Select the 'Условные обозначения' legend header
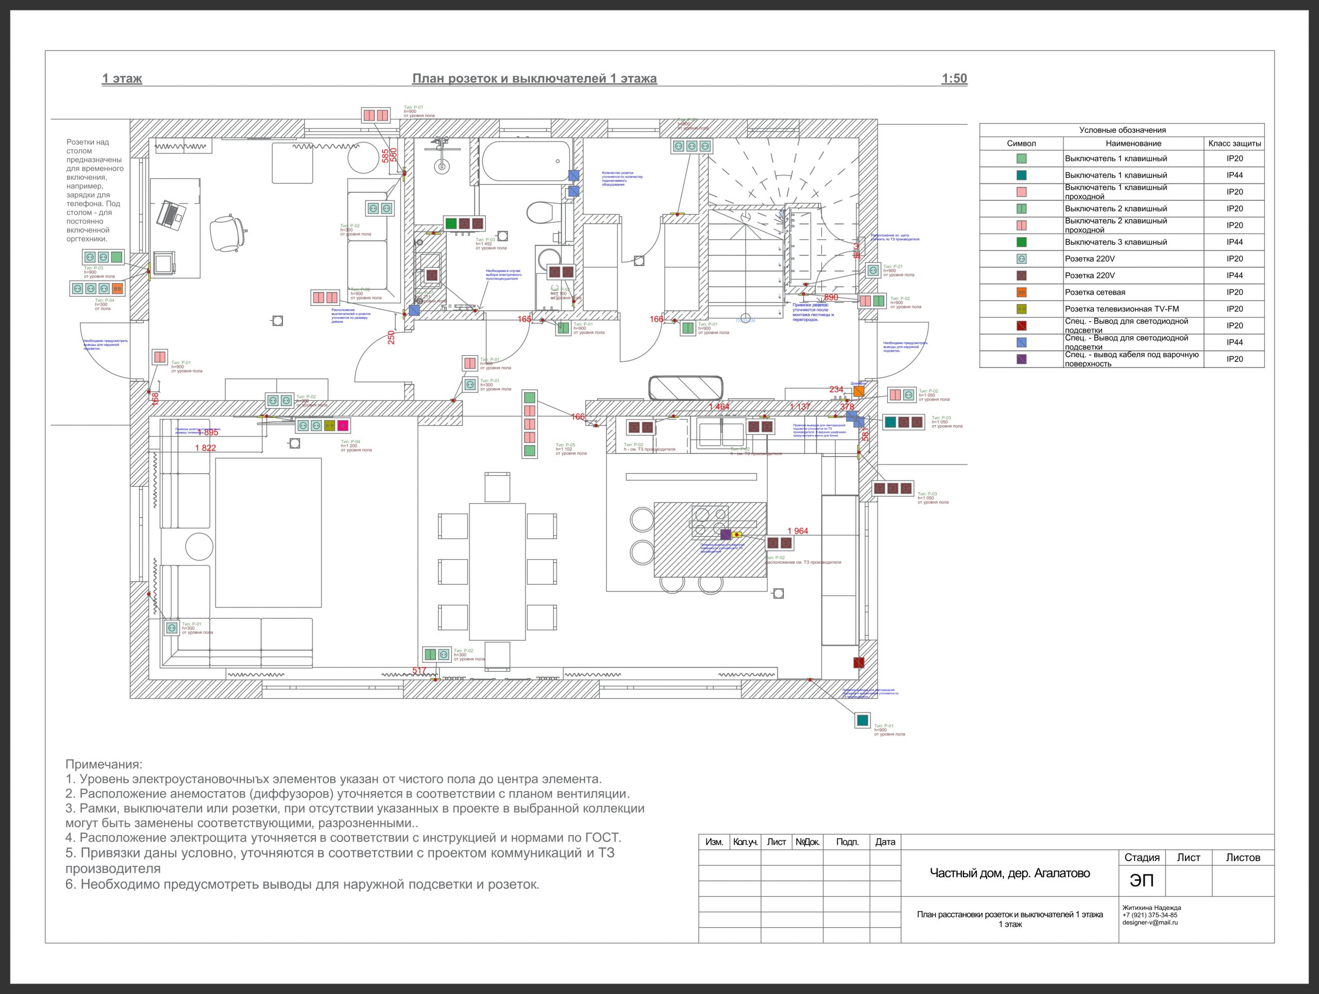This screenshot has height=994, width=1319. (x=1122, y=130)
